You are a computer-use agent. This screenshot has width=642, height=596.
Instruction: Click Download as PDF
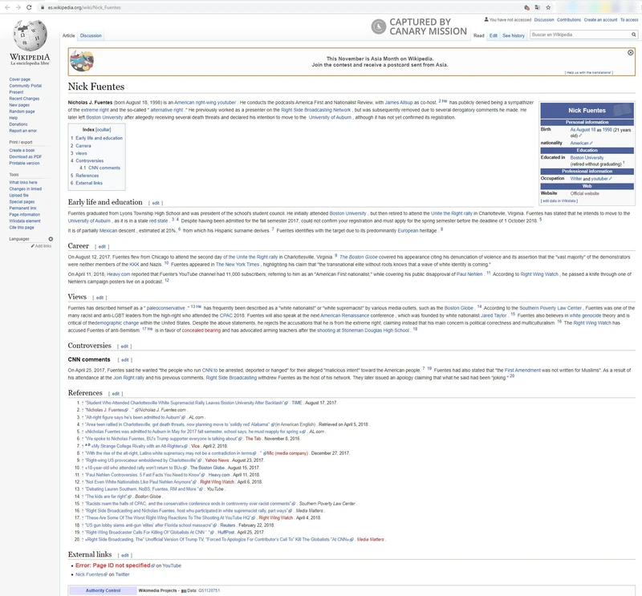pyautogui.click(x=26, y=156)
